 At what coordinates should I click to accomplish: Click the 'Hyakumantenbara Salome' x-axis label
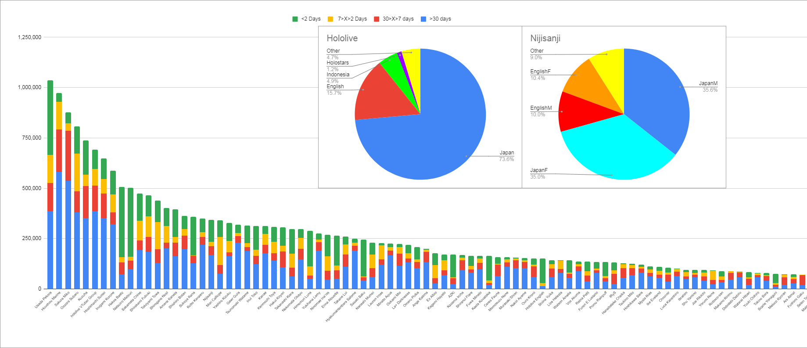click(x=341, y=307)
